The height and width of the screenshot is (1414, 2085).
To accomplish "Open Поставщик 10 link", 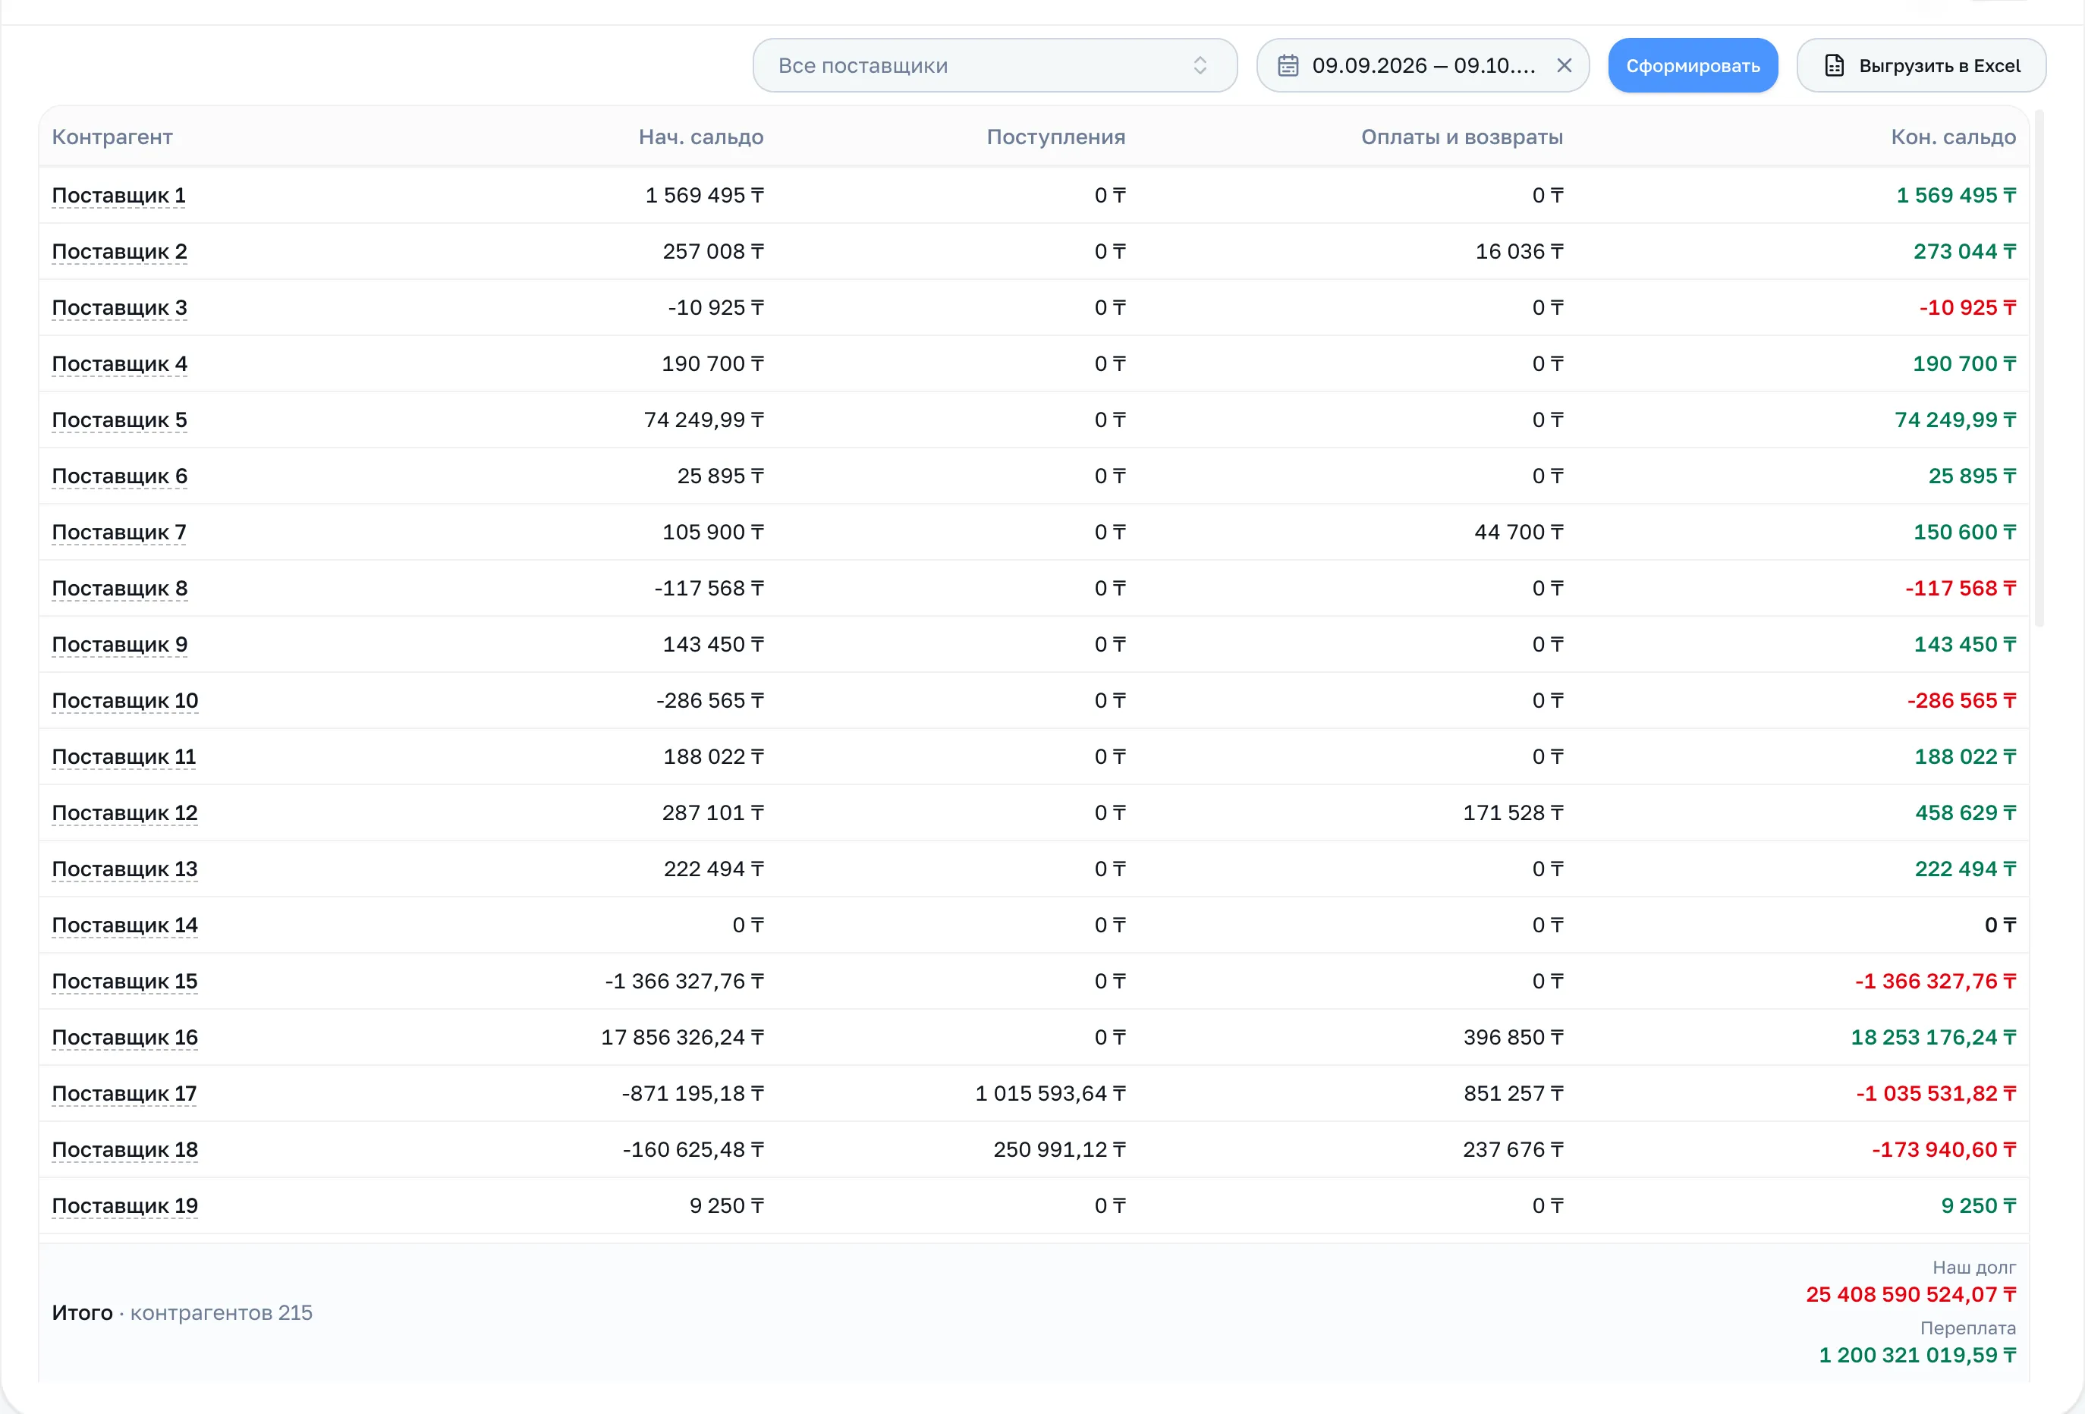I will pos(124,701).
